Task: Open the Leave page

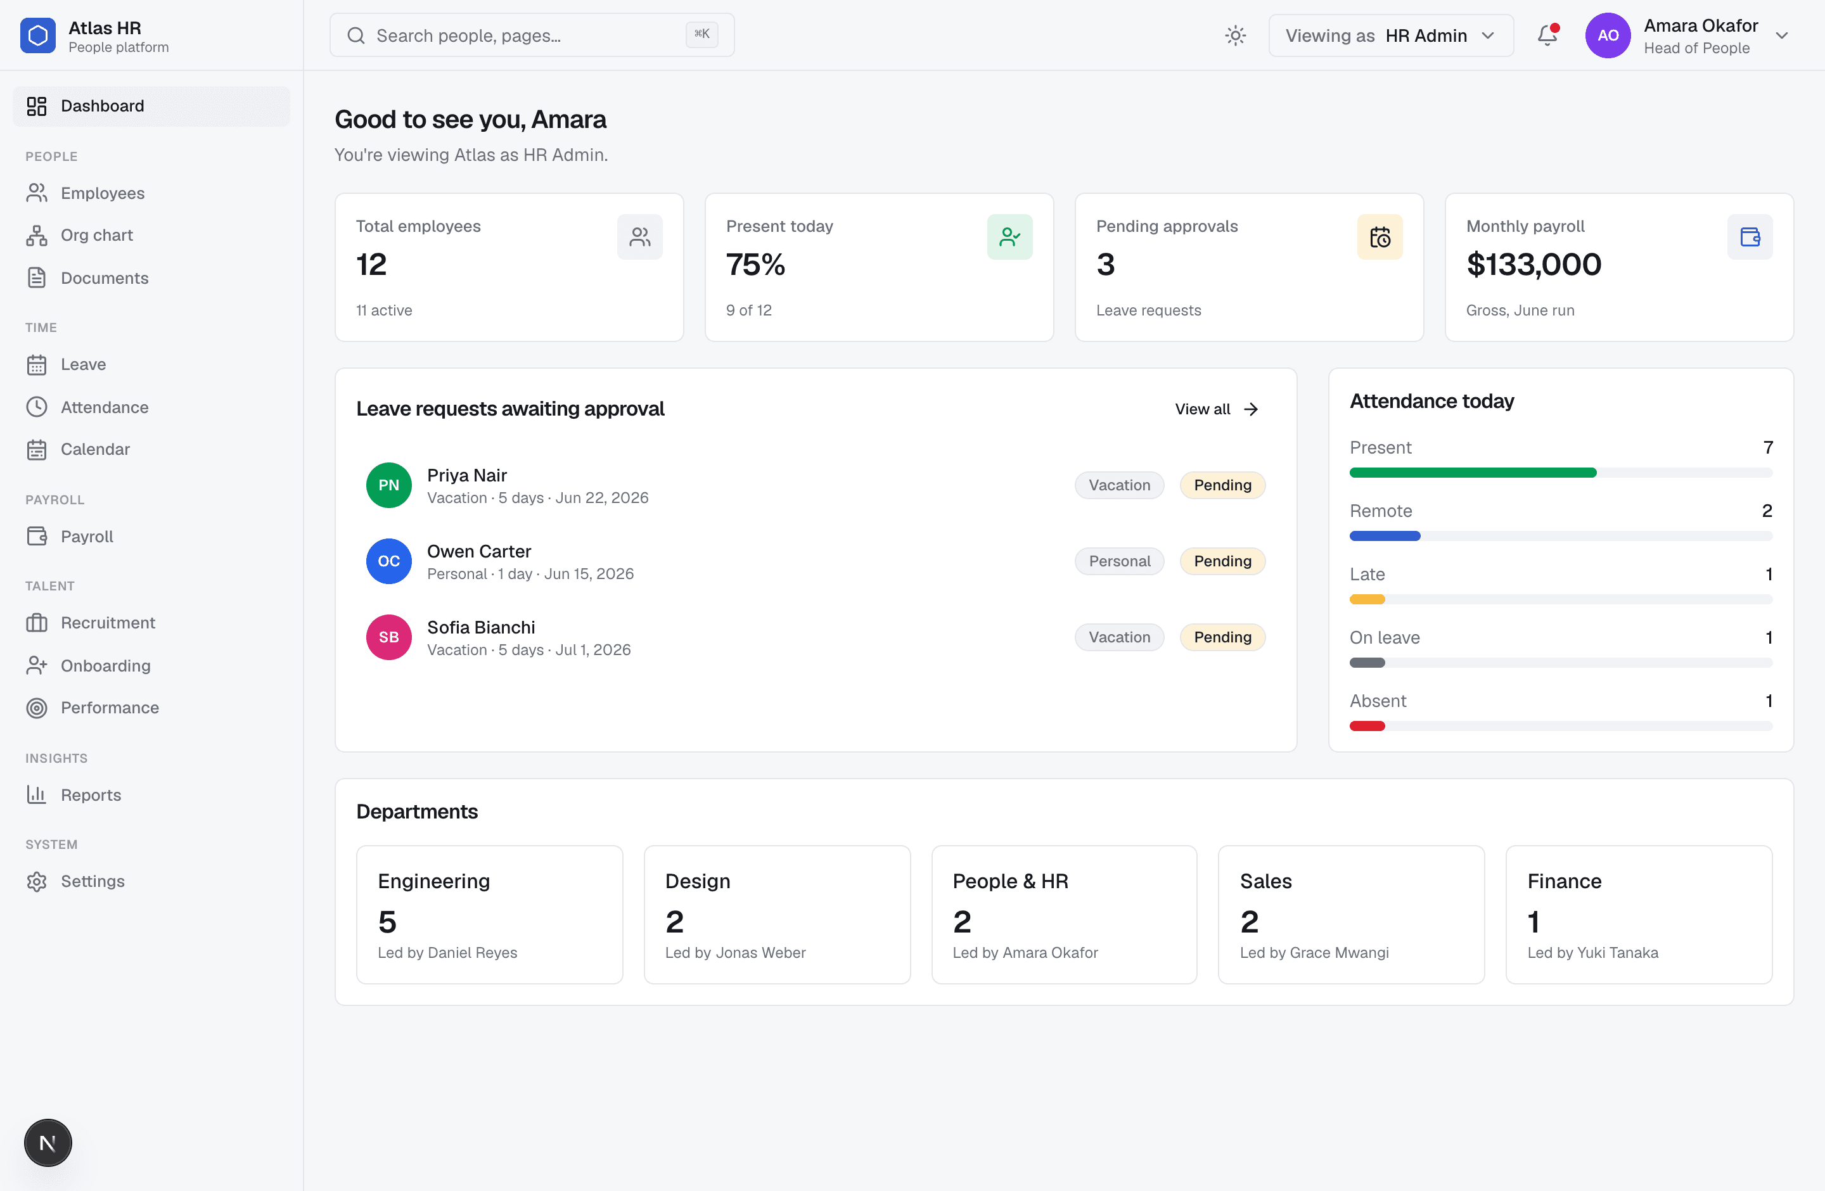Action: pyautogui.click(x=152, y=365)
